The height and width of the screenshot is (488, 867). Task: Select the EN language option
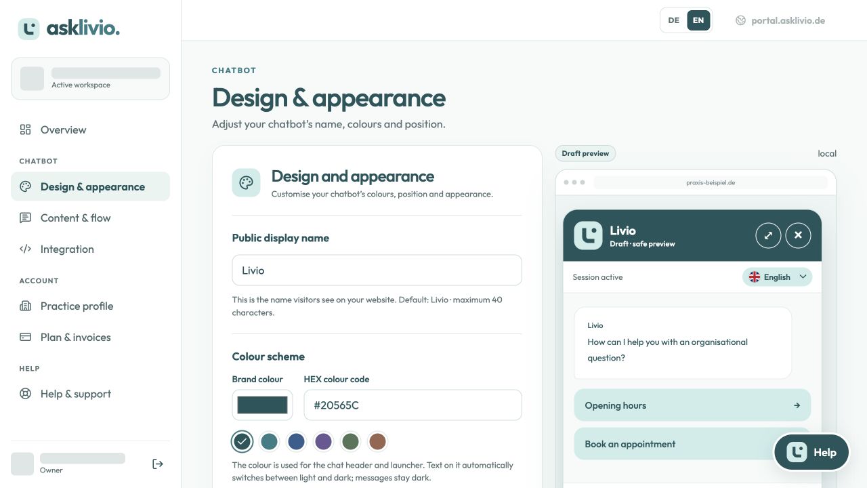(698, 20)
